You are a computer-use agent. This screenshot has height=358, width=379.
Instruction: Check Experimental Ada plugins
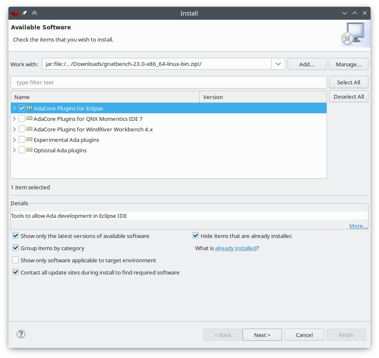(22, 139)
